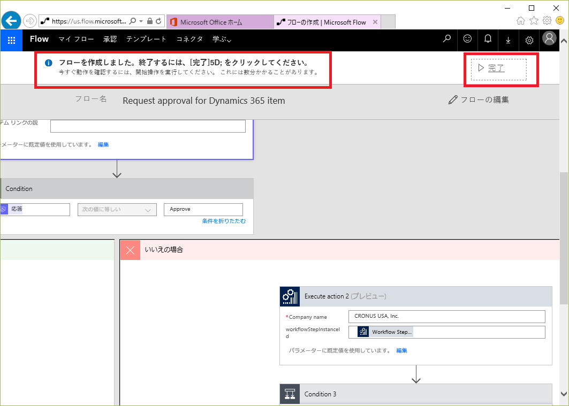Open コネクタ in the navigation

point(189,39)
